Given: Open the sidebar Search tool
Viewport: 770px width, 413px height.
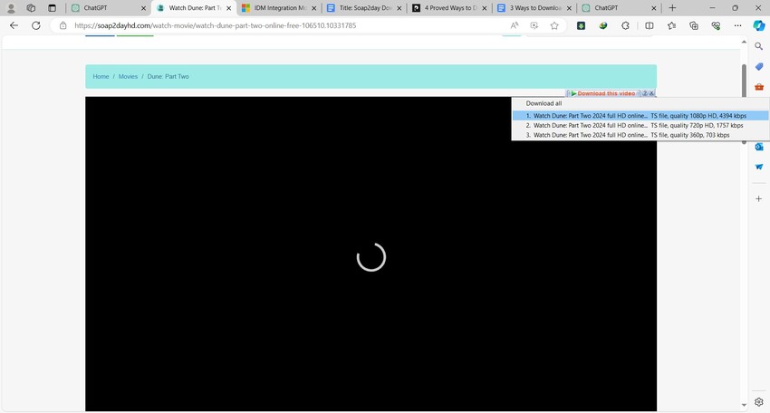Looking at the screenshot, I should click(x=759, y=46).
